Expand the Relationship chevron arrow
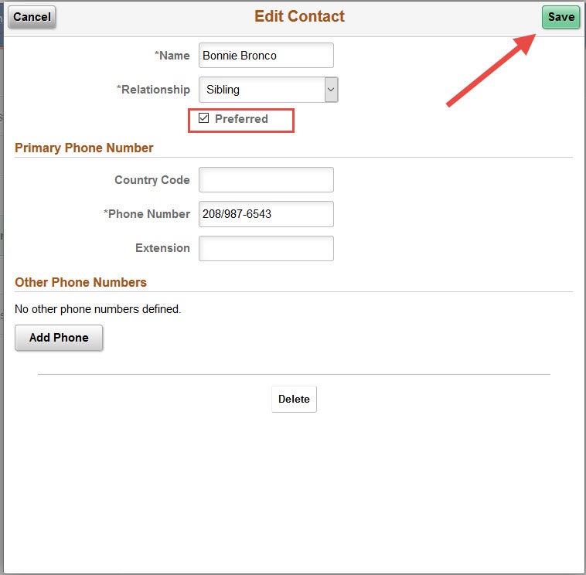The image size is (586, 575). tap(331, 90)
